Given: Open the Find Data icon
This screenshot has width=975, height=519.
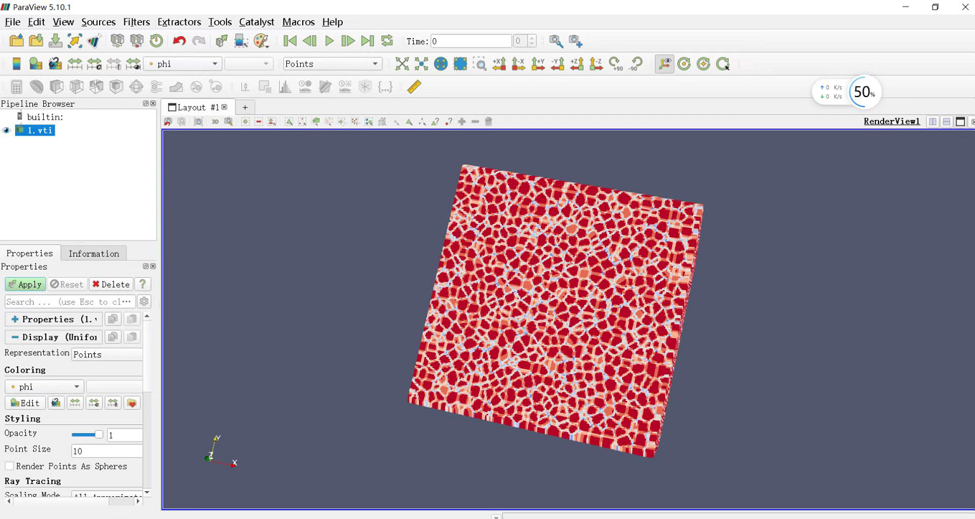Looking at the screenshot, I should [555, 41].
